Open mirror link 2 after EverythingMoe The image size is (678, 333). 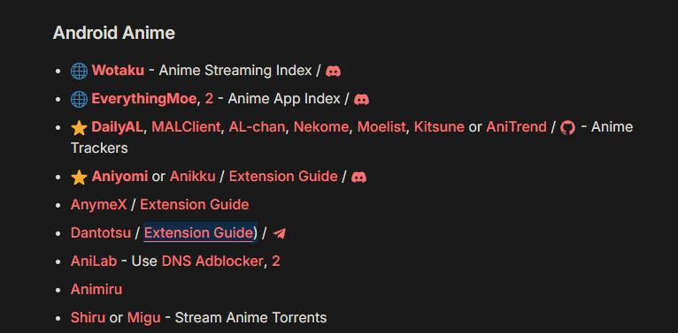pyautogui.click(x=209, y=99)
